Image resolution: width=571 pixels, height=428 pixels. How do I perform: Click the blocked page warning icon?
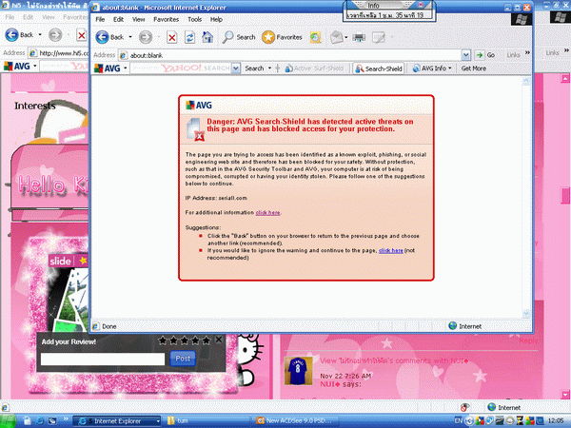(x=195, y=129)
